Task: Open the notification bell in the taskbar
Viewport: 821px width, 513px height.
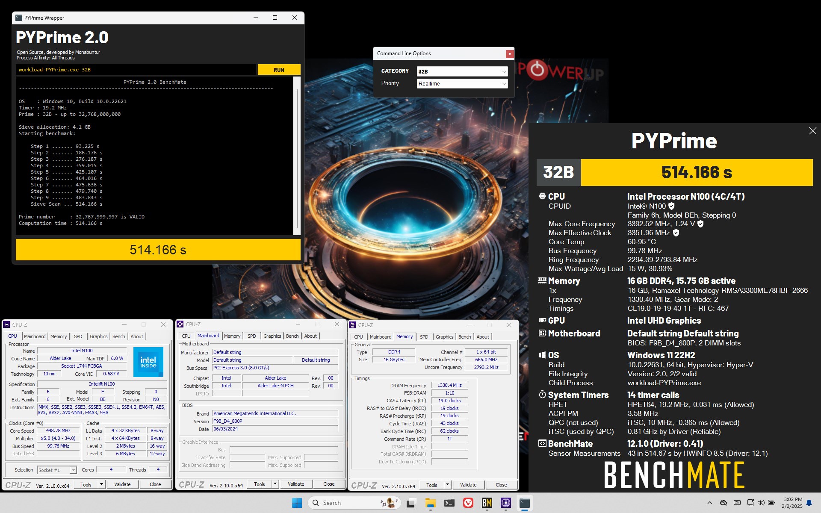Action: (809, 503)
